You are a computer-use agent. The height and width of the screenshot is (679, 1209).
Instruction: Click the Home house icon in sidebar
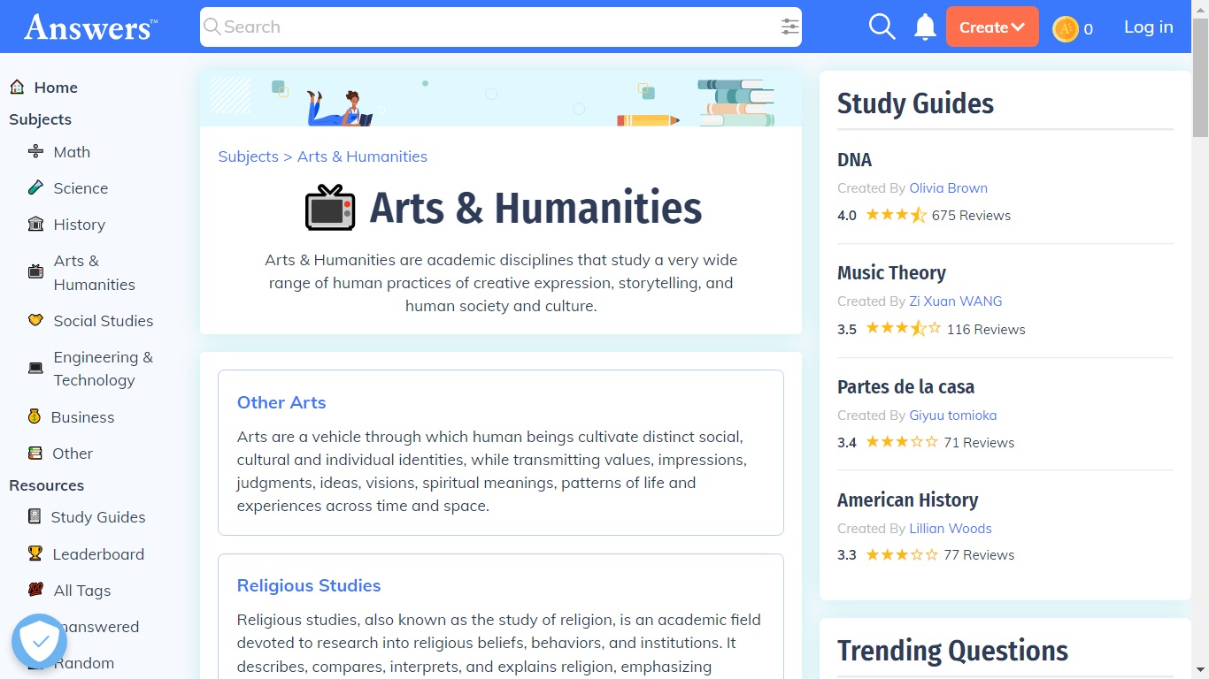coord(17,87)
